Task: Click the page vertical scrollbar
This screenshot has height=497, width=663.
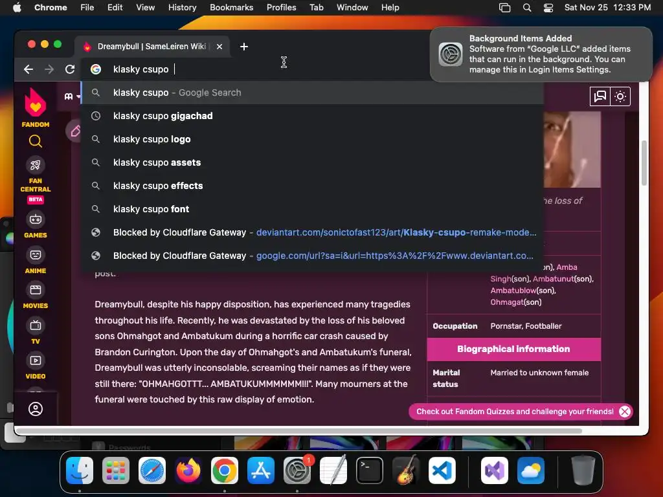Action: [x=644, y=162]
